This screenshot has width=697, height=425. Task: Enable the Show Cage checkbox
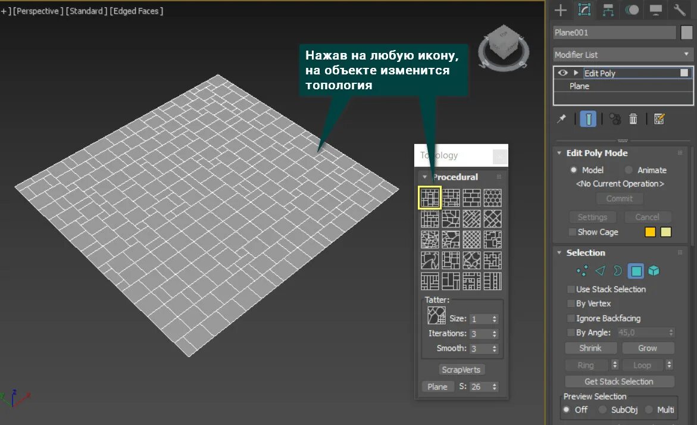point(572,232)
